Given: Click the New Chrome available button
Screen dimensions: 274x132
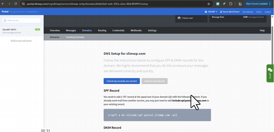Looking at the screenshot, I should coord(258,4).
